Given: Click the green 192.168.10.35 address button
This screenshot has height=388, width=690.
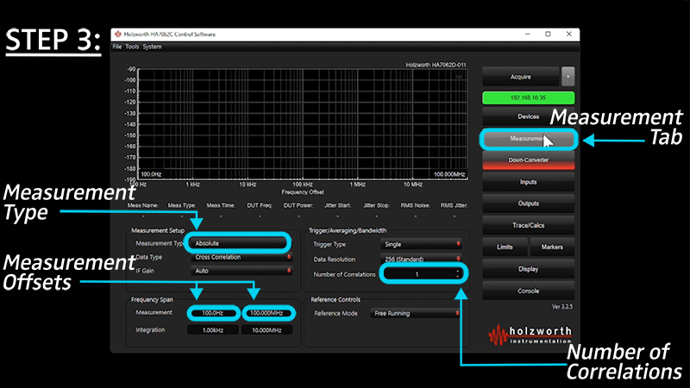Looking at the screenshot, I should point(528,97).
